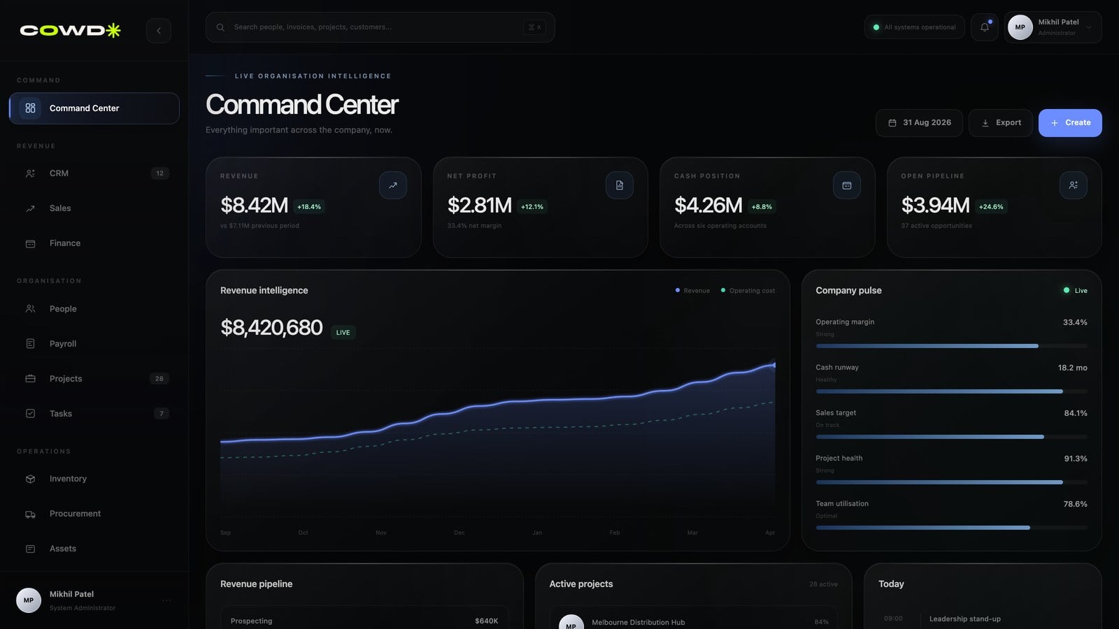Viewport: 1119px width, 629px height.
Task: Click the CRM badge showing 12
Action: 160,173
